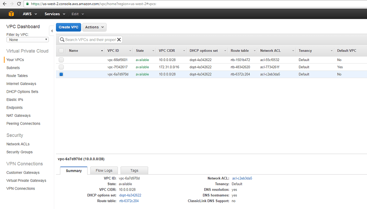This screenshot has height=209, width=367.
Task: Open Tenancy column filter arrow
Action: click(x=332, y=51)
